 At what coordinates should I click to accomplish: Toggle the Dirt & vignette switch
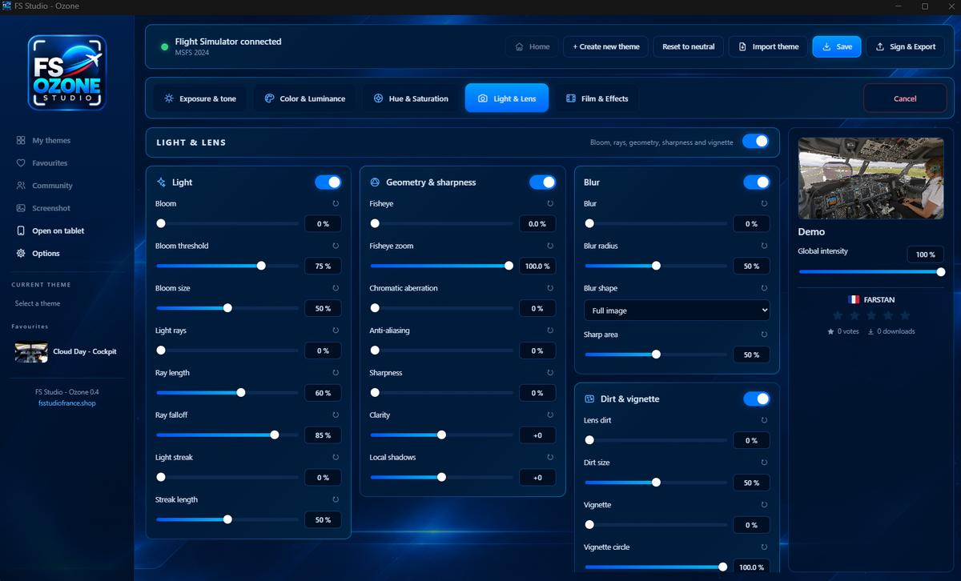pyautogui.click(x=757, y=399)
